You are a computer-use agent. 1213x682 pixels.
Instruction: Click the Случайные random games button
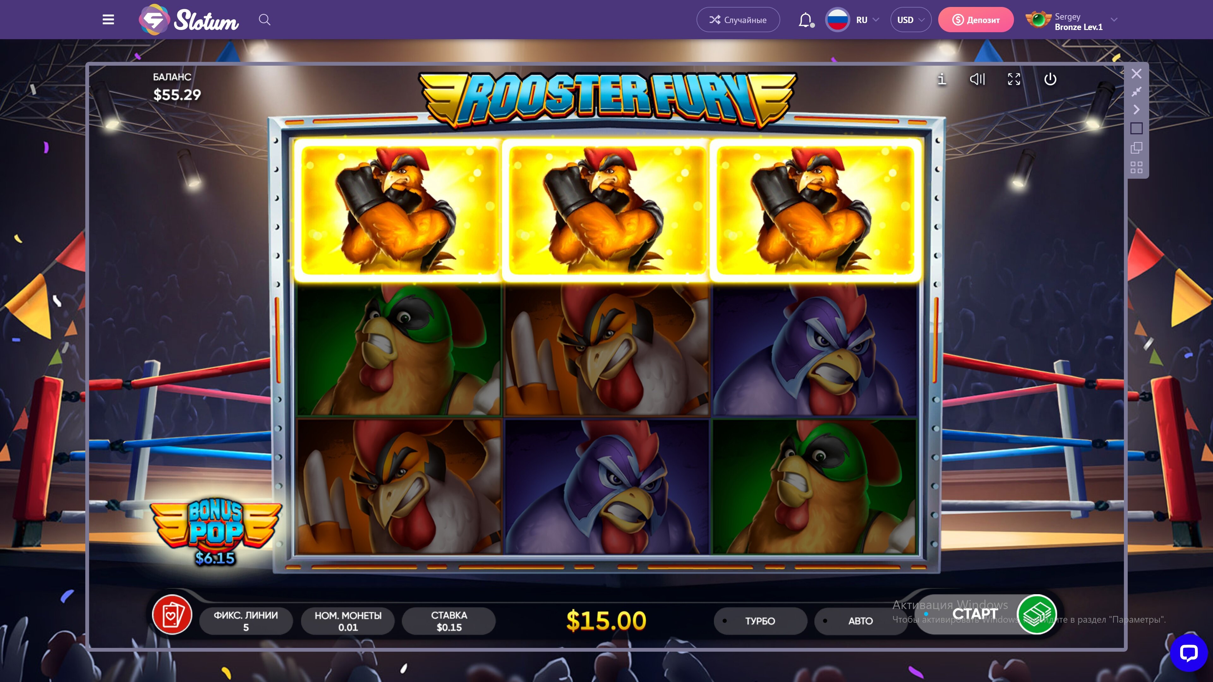click(738, 20)
